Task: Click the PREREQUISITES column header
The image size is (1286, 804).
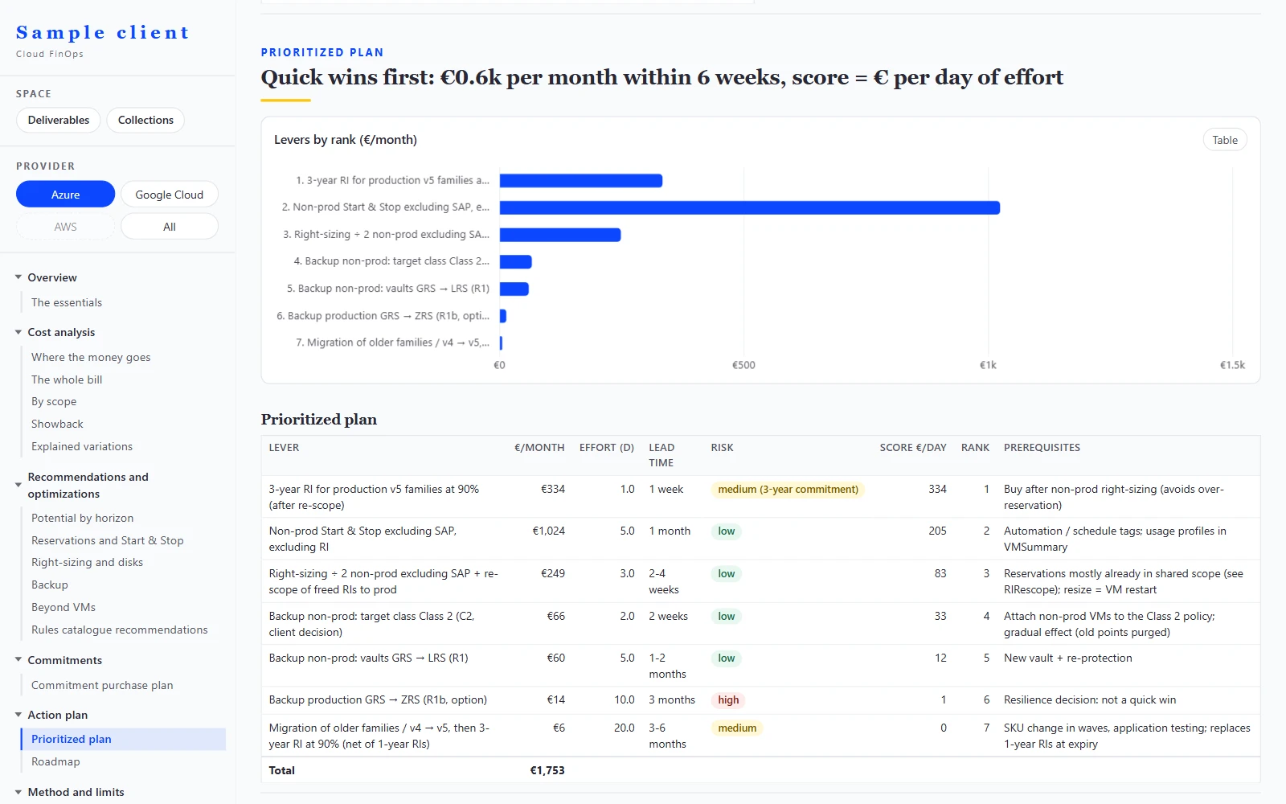Action: [1042, 447]
